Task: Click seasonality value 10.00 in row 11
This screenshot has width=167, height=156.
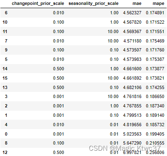Action: [x=113, y=31]
